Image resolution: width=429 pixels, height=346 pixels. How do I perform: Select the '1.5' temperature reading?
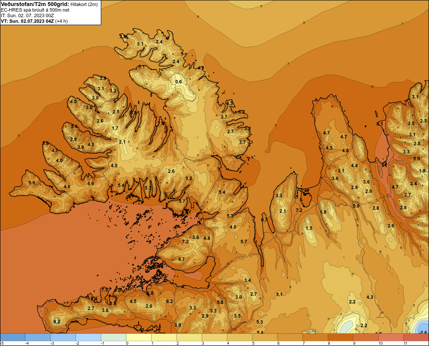coord(309,228)
